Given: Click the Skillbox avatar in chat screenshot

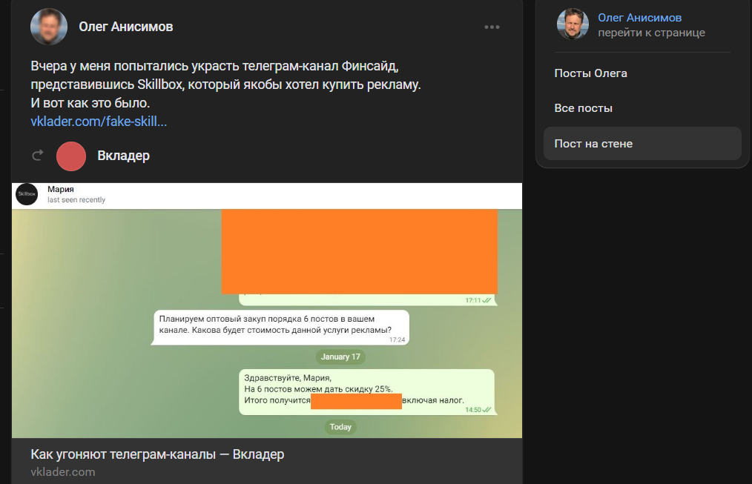Looking at the screenshot, I should (27, 194).
